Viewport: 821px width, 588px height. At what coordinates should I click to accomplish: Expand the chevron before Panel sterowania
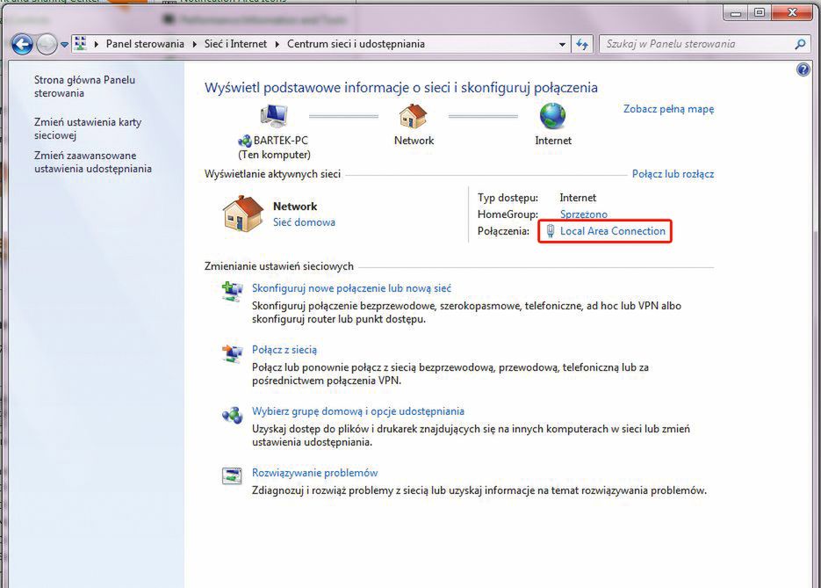point(97,45)
